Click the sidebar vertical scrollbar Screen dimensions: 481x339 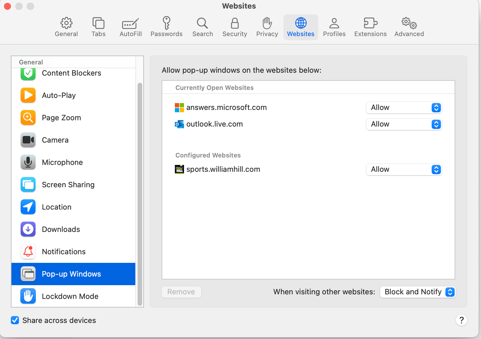(x=140, y=194)
